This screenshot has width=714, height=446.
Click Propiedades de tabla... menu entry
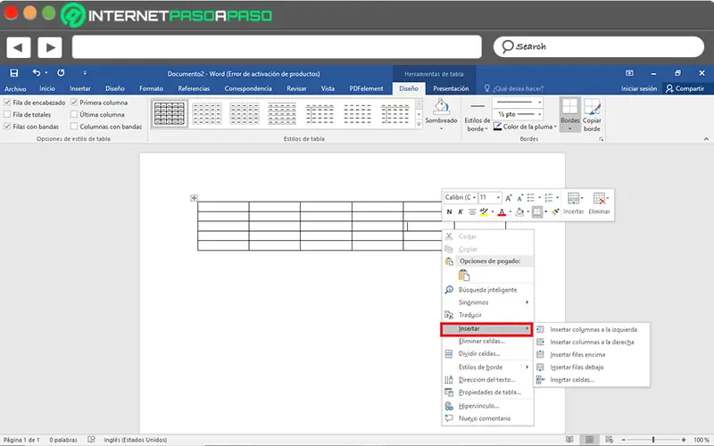point(487,392)
